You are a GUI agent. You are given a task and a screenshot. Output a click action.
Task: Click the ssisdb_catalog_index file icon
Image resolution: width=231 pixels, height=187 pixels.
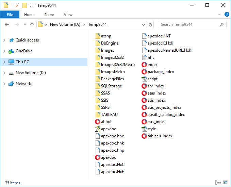(144, 115)
